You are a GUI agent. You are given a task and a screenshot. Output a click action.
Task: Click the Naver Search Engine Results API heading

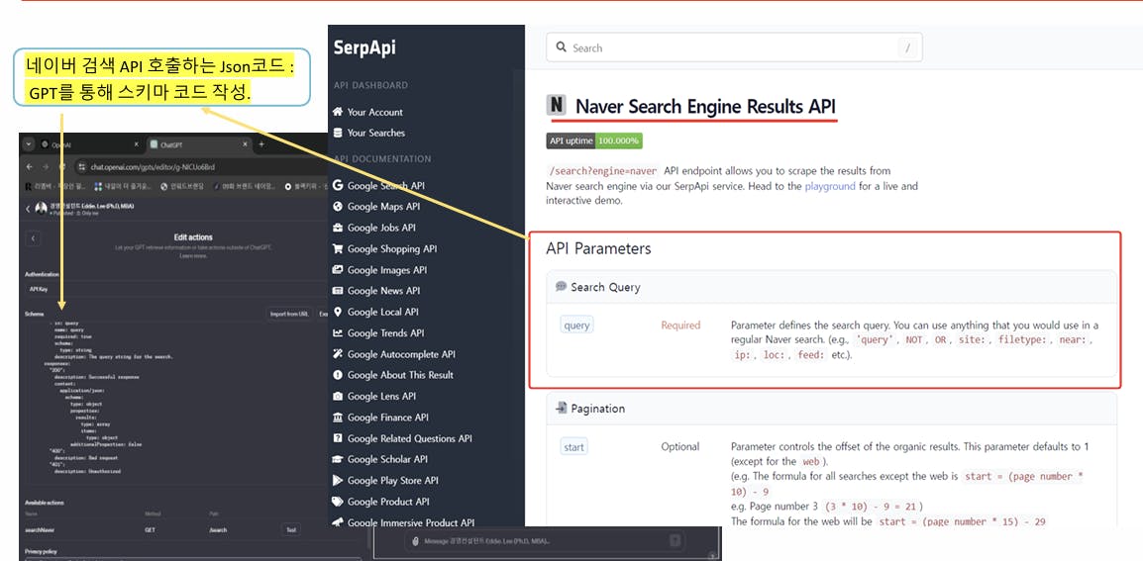[x=705, y=107]
